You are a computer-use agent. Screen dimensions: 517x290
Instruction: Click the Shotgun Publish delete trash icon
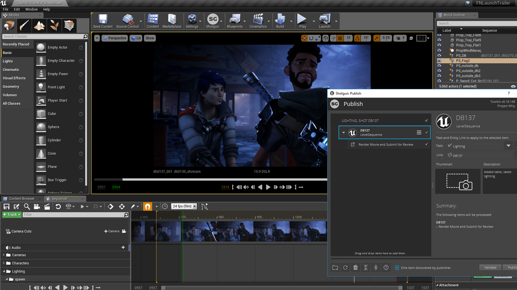click(355, 267)
